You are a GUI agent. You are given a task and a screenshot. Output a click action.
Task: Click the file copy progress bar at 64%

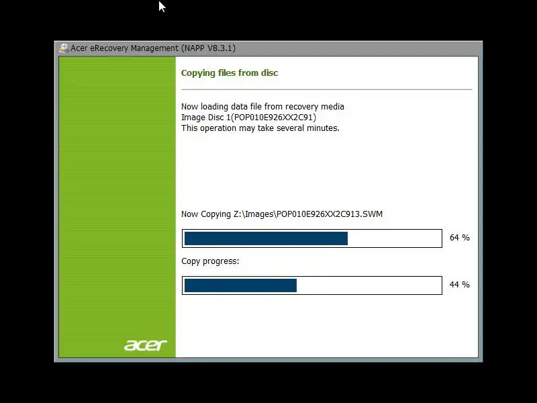click(312, 238)
